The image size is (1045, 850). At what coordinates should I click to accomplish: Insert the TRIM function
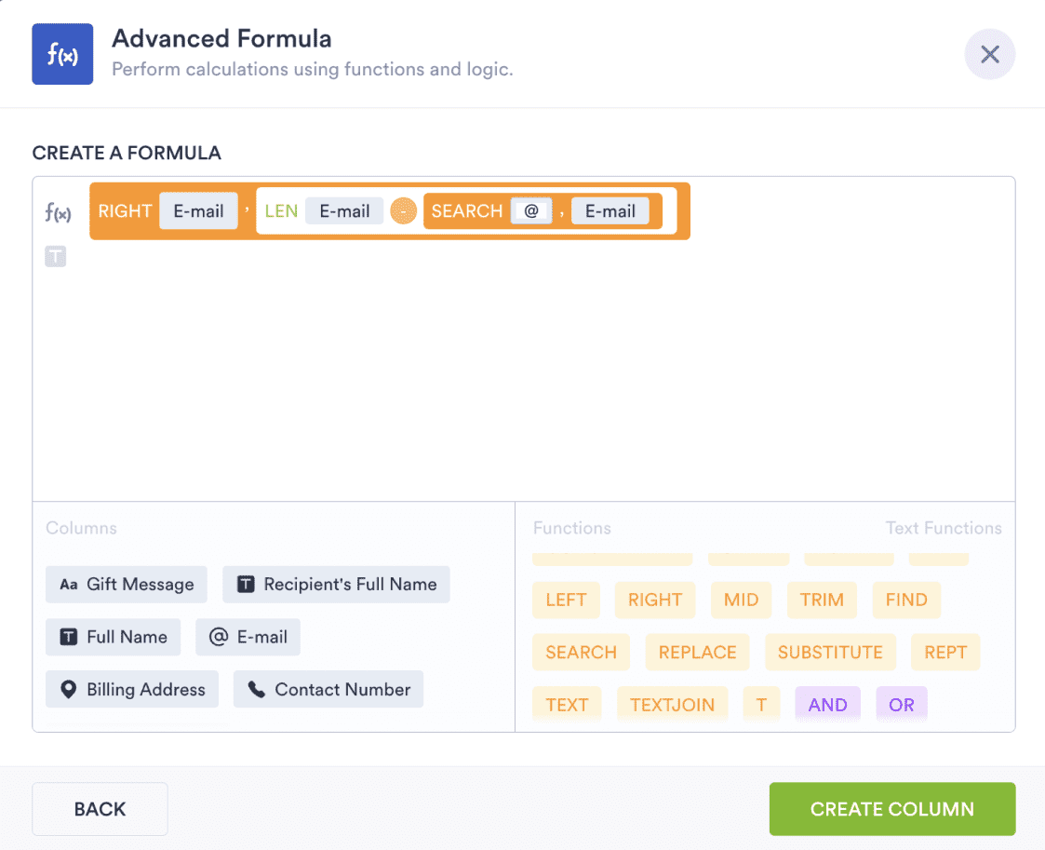pyautogui.click(x=822, y=600)
